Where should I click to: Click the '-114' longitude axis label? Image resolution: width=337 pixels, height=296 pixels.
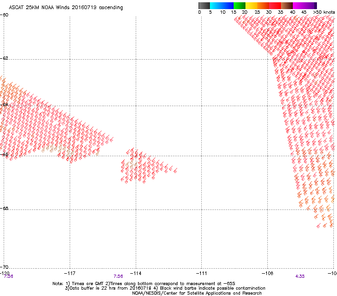(x=136, y=273)
